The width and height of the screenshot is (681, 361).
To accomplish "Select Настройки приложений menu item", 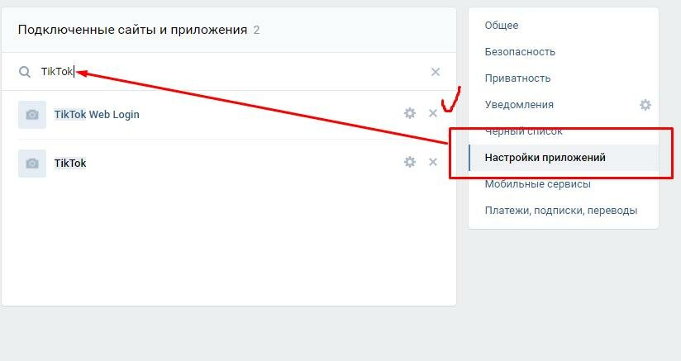I will pyautogui.click(x=564, y=158).
